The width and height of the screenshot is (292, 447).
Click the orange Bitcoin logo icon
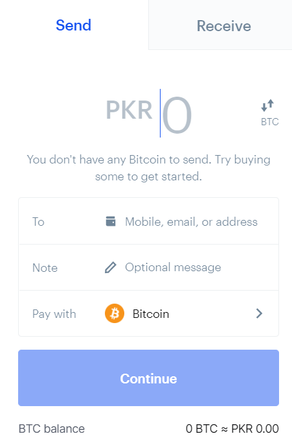115,313
